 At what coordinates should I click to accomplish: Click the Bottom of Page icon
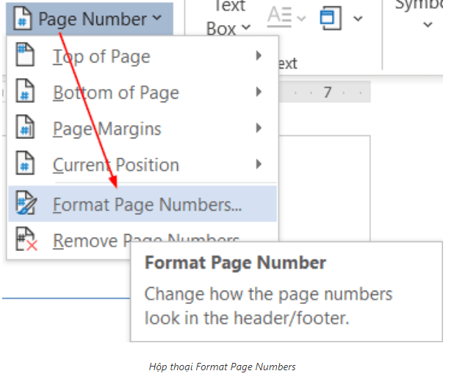[25, 93]
